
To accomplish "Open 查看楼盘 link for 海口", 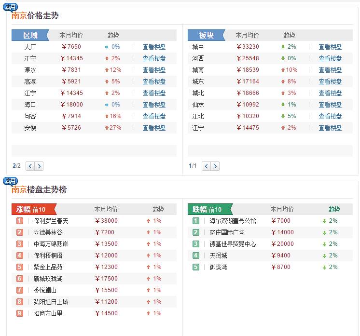I will [154, 105].
